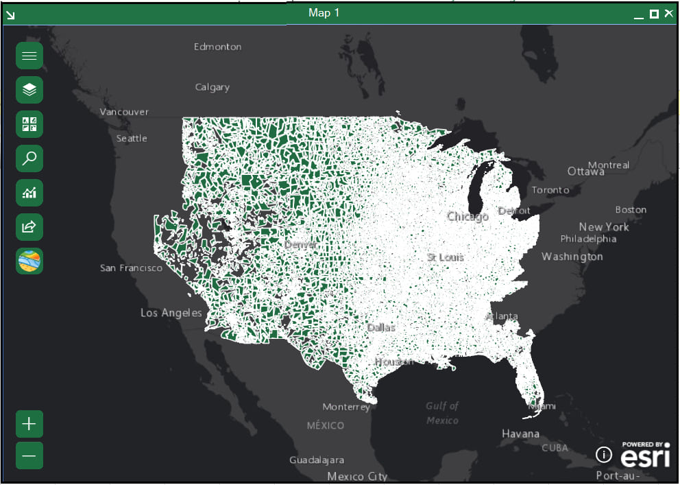Open the Charts panel
680x485 pixels.
(x=29, y=193)
